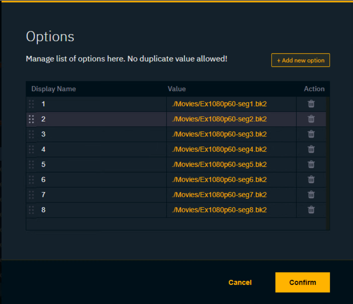Viewport: 353px width, 304px height.
Task: Remove option 3 using the trash icon
Action: coord(311,134)
